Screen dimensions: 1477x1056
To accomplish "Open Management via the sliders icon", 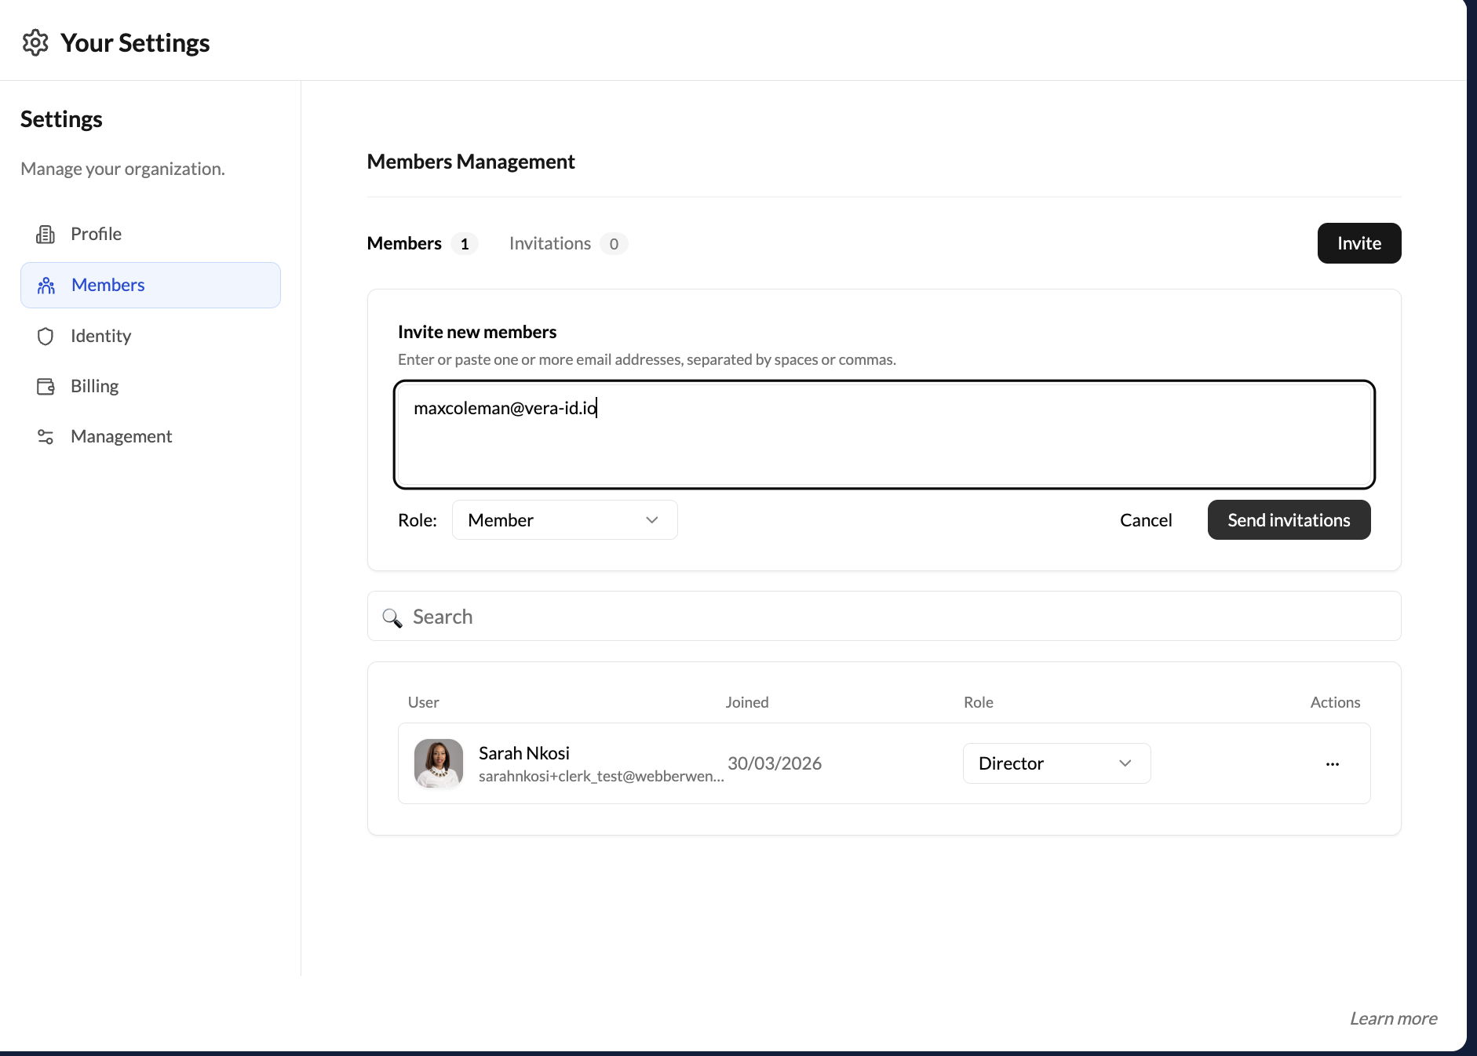I will (x=46, y=436).
